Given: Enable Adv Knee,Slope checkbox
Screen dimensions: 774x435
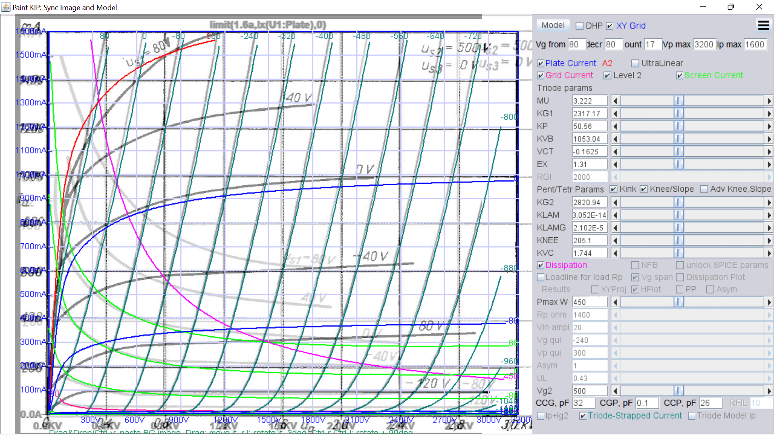Looking at the screenshot, I should click(x=704, y=189).
